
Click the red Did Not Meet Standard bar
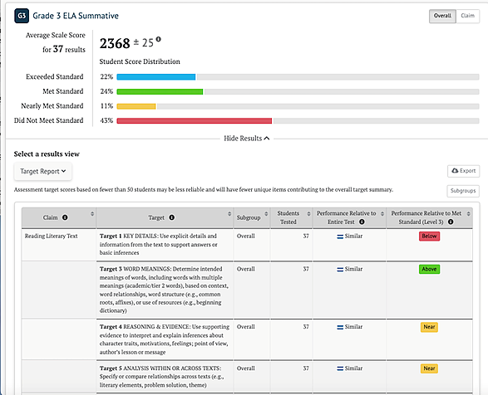195,121
